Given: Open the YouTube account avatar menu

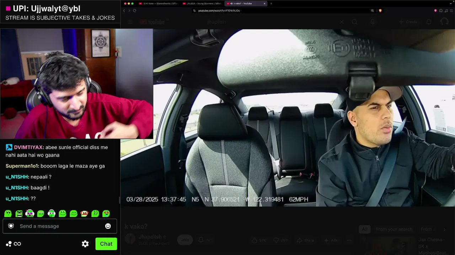Looking at the screenshot, I should point(444,22).
